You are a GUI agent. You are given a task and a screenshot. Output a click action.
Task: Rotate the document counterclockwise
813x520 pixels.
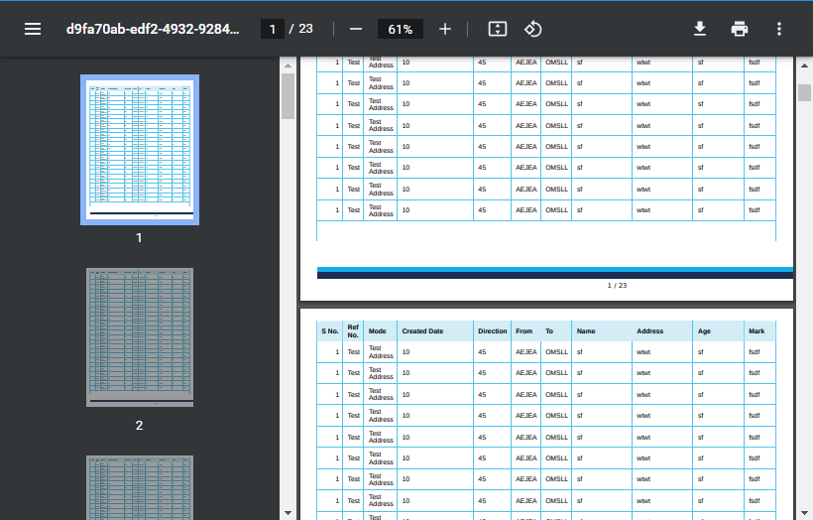533,29
